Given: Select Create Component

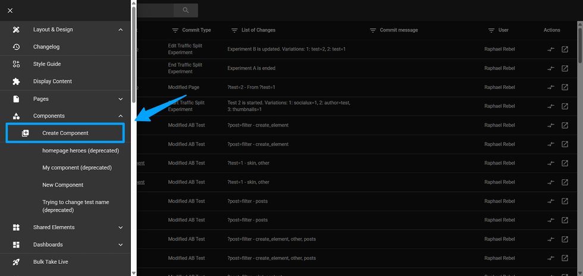Looking at the screenshot, I should (65, 133).
